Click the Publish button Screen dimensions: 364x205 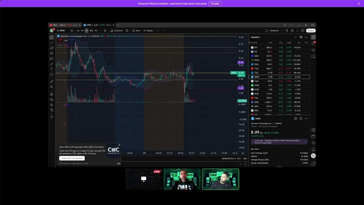pos(311,30)
